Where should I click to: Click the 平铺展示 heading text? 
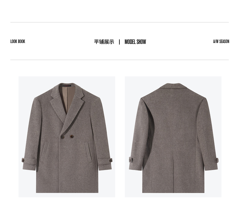tap(104, 42)
